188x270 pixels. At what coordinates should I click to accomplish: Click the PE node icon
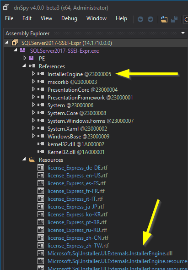(31, 58)
